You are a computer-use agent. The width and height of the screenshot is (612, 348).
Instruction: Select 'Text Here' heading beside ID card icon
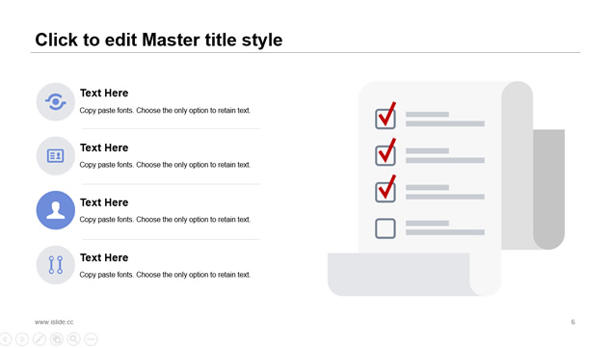104,147
